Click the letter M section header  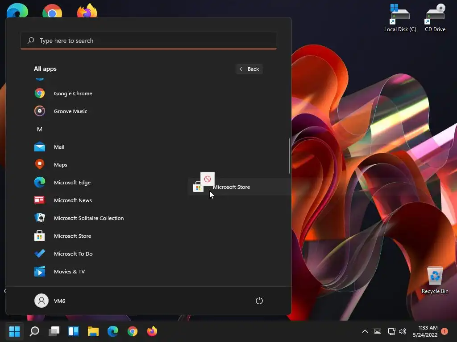[x=40, y=129]
